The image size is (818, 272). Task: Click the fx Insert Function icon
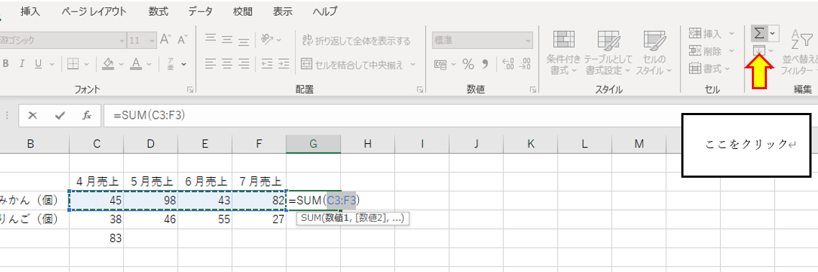coord(87,116)
